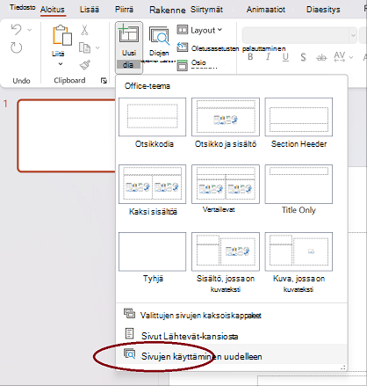Choose the Section Header layout
The image size is (367, 386).
click(299, 117)
